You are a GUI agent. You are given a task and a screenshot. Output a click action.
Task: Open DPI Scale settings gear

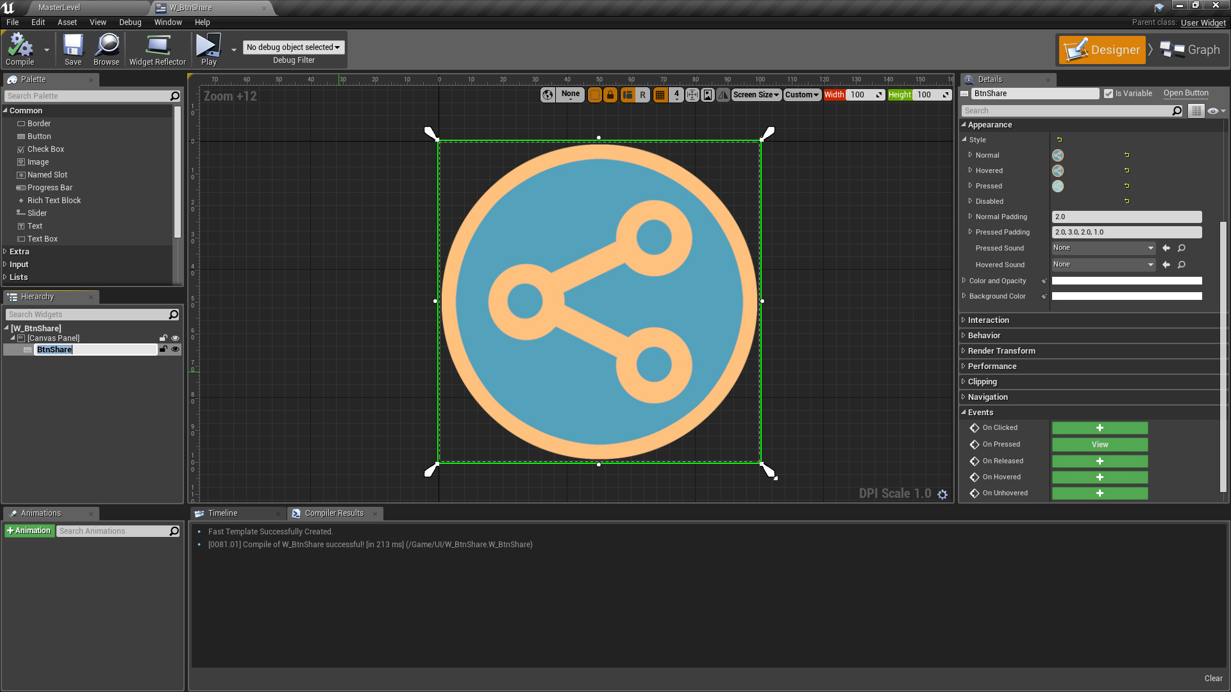point(942,495)
